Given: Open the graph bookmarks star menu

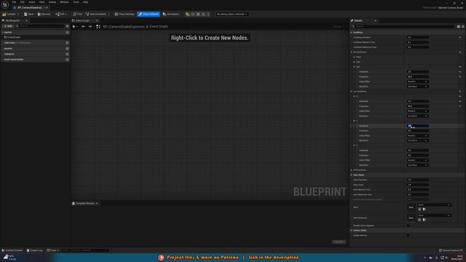Looking at the screenshot, I should [75, 26].
